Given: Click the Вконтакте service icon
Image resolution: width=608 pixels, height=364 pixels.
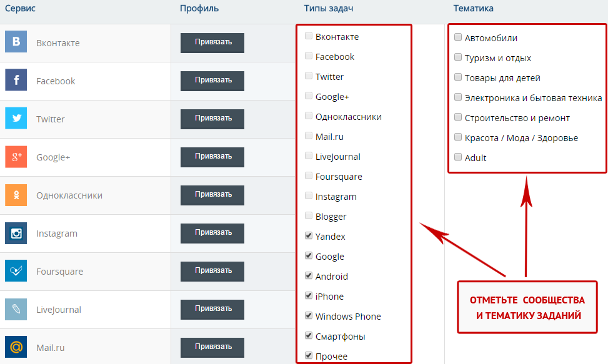Looking at the screenshot, I should click(x=16, y=41).
